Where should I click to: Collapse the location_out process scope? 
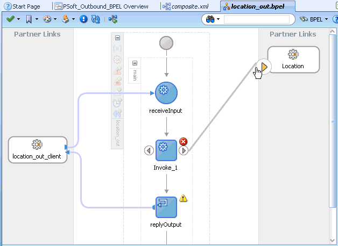(117, 38)
